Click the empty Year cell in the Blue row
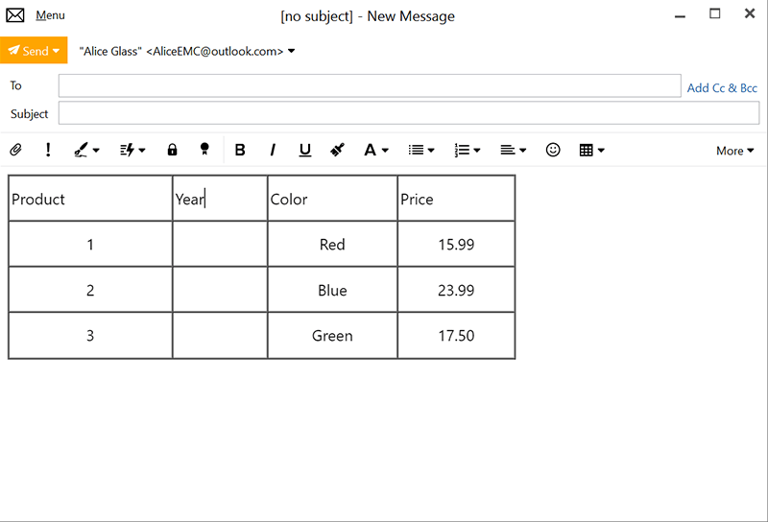Viewport: 768px width, 522px height. tap(220, 290)
